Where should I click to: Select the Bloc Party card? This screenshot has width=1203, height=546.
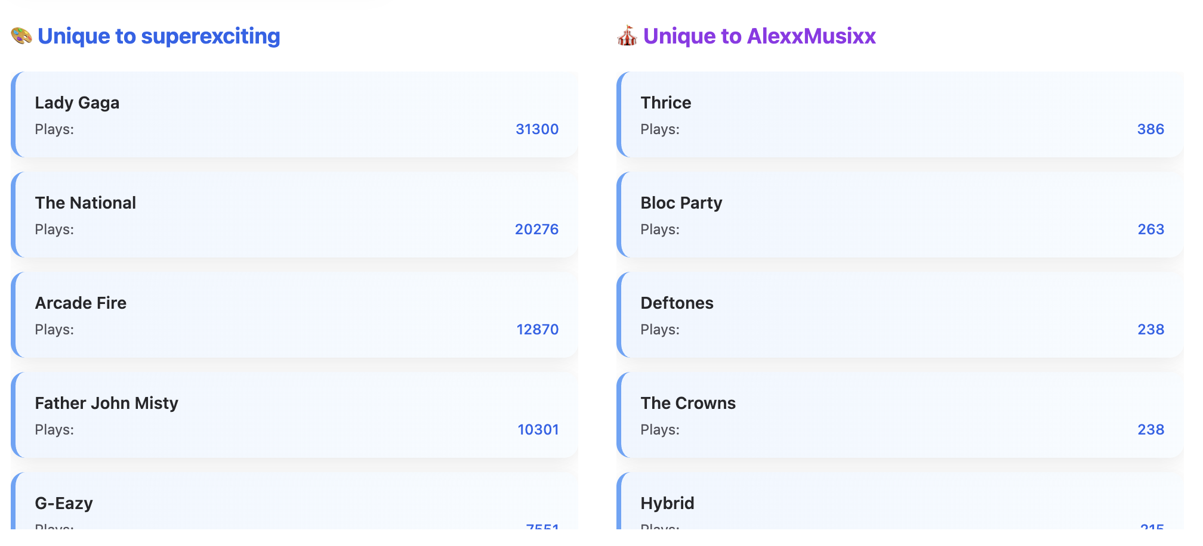coord(900,215)
